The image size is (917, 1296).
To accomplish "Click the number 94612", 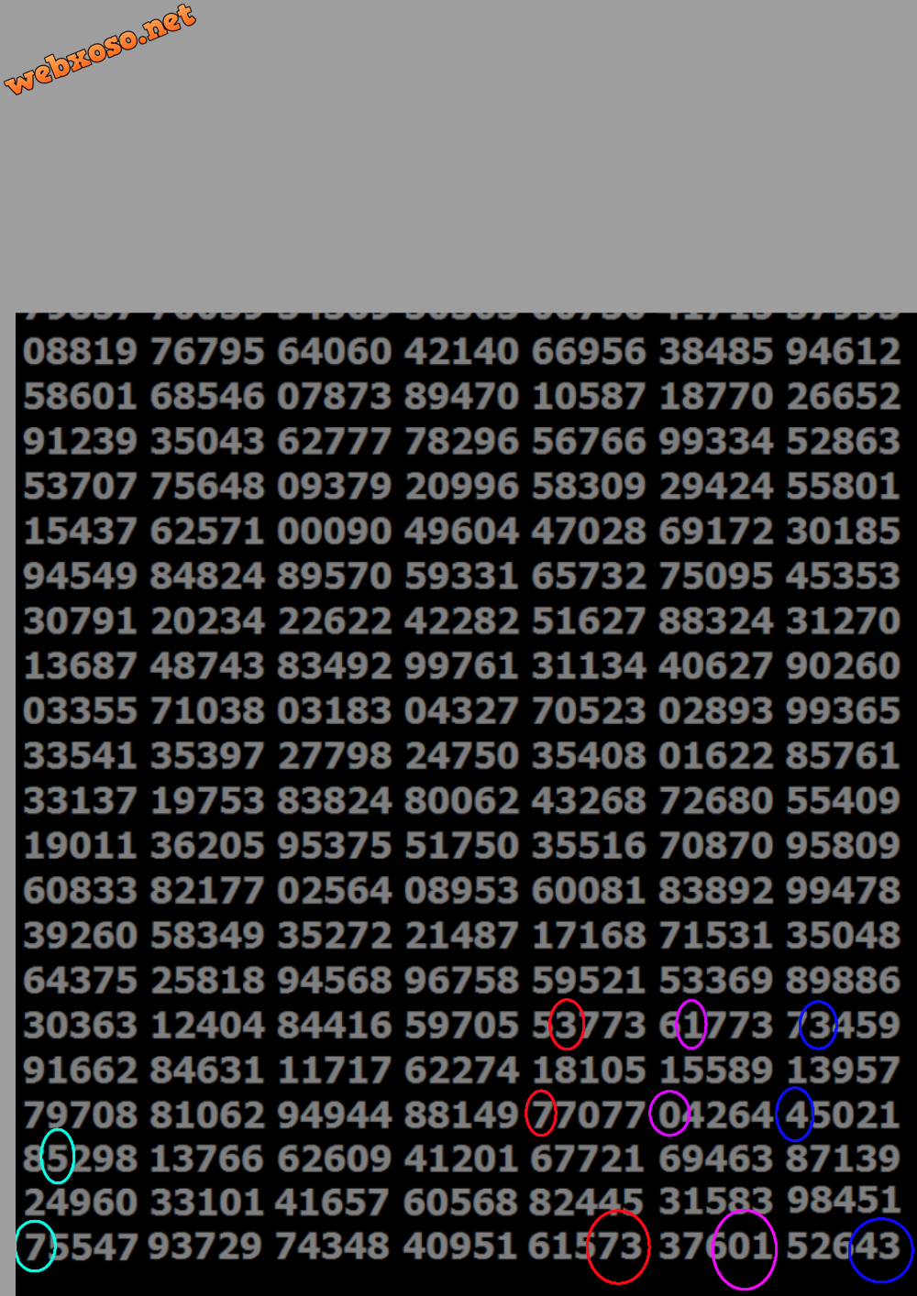I will tap(843, 351).
